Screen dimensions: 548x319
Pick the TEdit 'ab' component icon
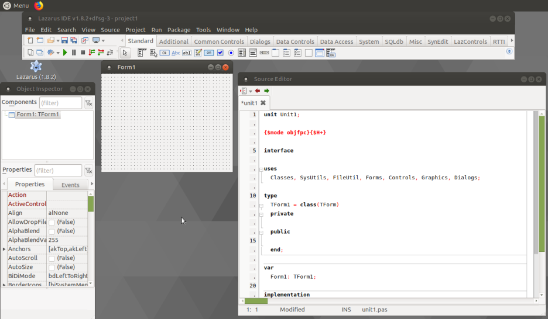point(187,53)
